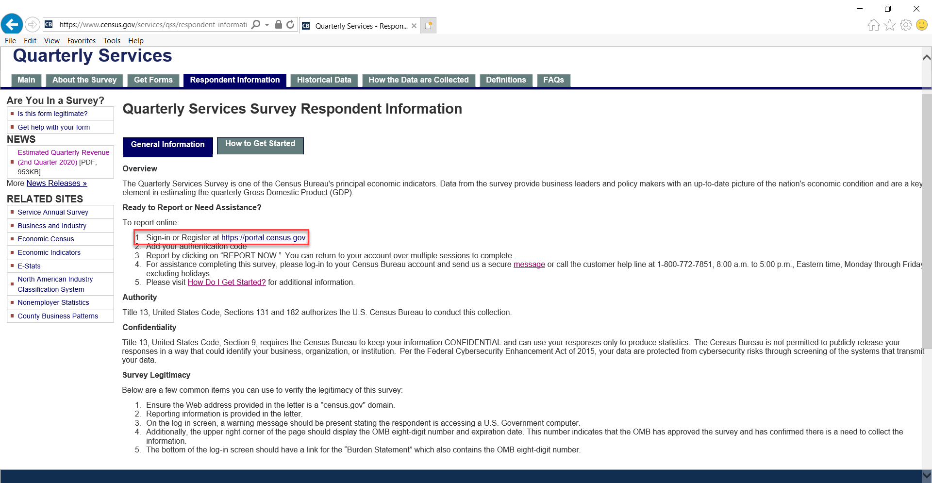Open the Favorites menu
932x483 pixels.
[x=81, y=41]
